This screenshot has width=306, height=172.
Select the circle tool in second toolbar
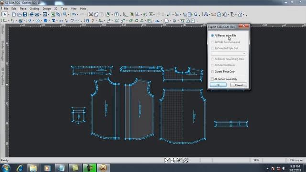coord(38,21)
